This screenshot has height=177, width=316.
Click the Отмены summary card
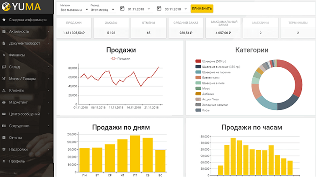tap(148, 28)
